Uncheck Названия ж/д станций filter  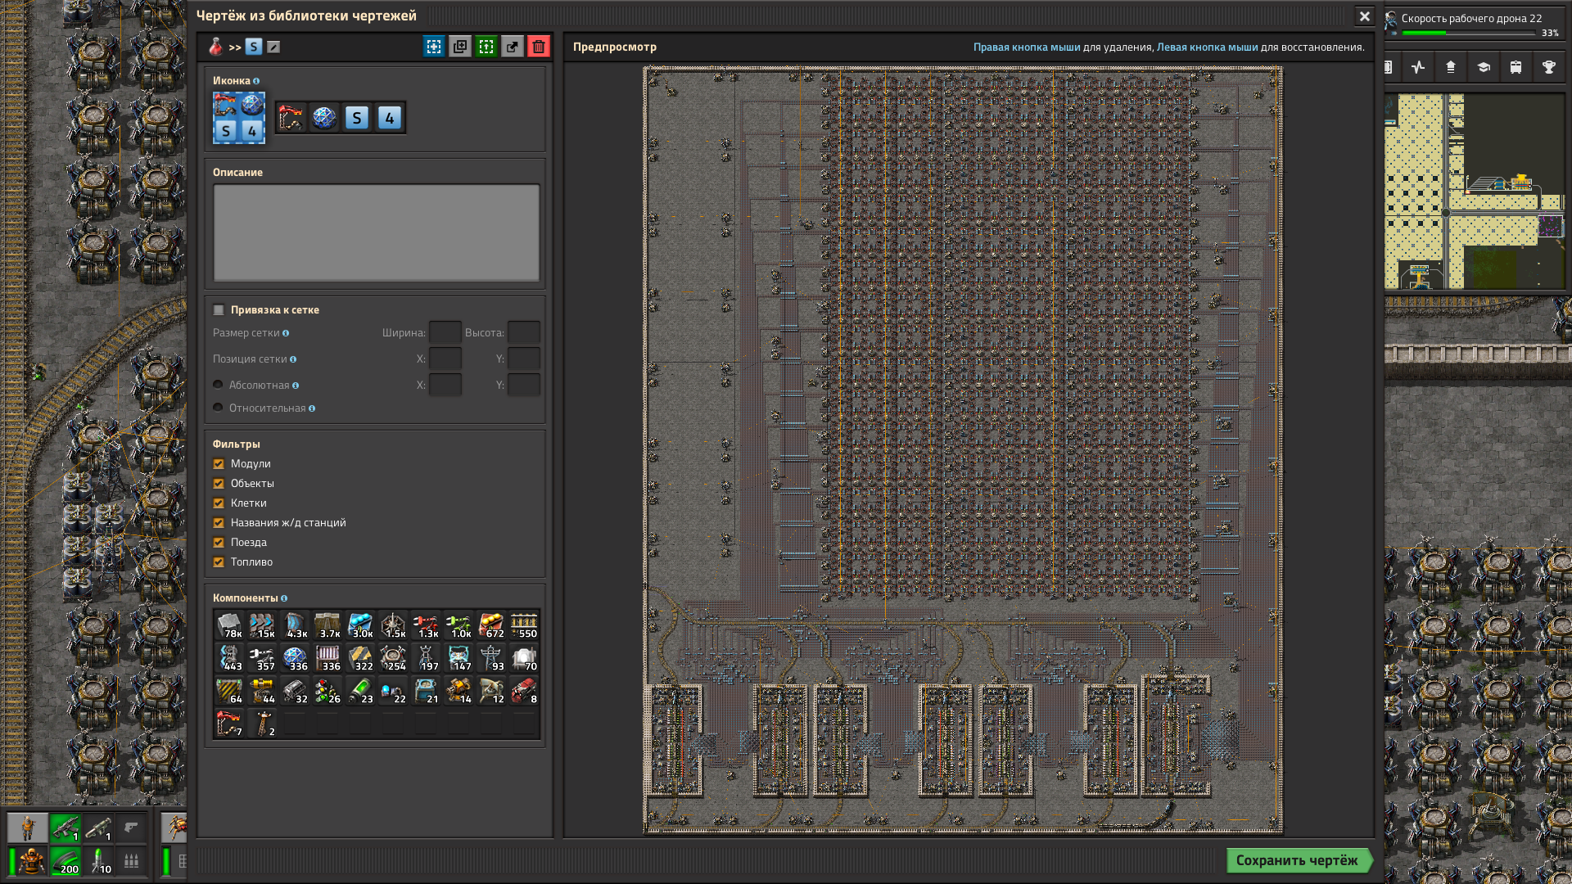219,523
